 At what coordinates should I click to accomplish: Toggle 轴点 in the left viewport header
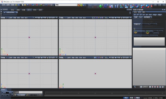click(84, 18)
